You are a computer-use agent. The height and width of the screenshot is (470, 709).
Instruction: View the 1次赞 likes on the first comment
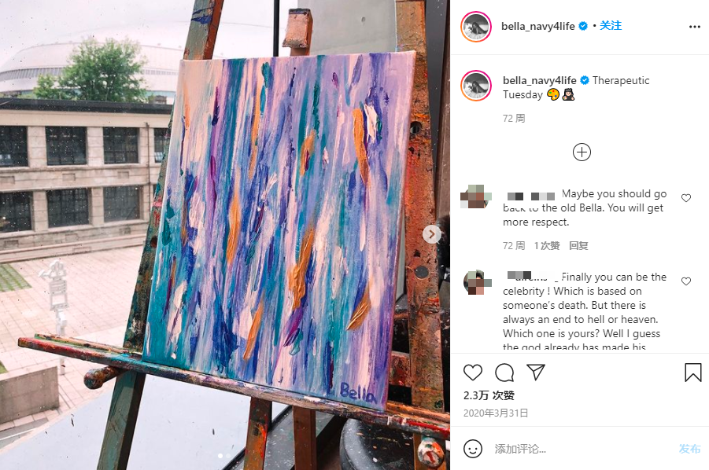pos(547,245)
